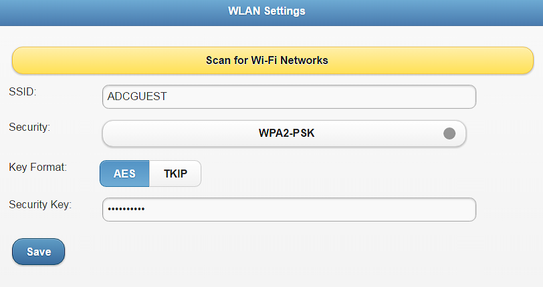Click the Security label

tap(29, 127)
